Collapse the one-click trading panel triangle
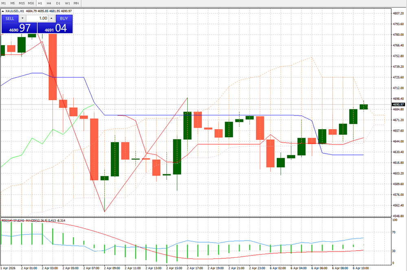407x271 pixels. (2, 11)
